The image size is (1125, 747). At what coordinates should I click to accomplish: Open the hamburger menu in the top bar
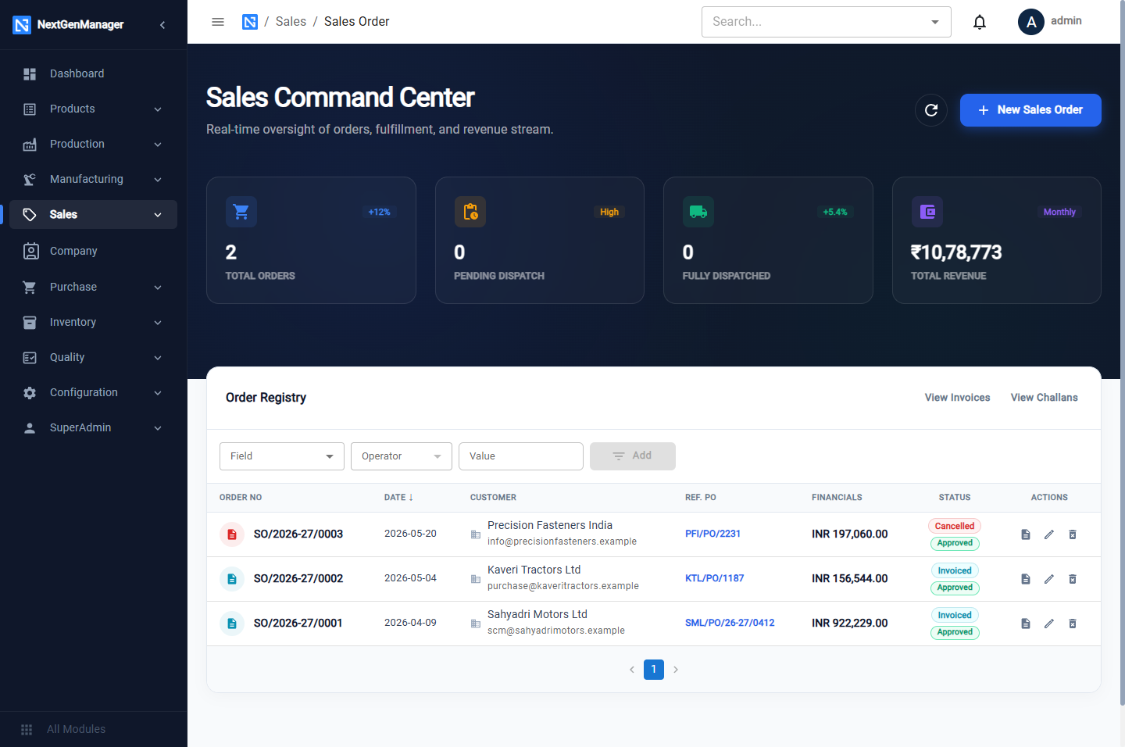(218, 22)
